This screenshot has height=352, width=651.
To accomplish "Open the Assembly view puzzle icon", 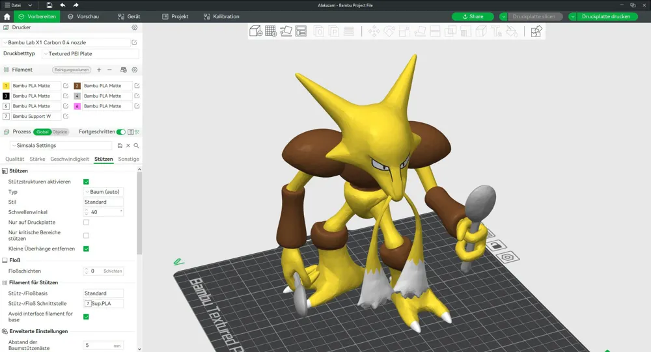I will [x=536, y=31].
